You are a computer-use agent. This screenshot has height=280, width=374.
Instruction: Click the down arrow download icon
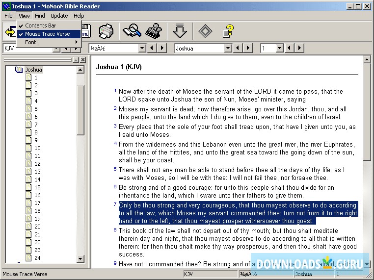pos(179,31)
